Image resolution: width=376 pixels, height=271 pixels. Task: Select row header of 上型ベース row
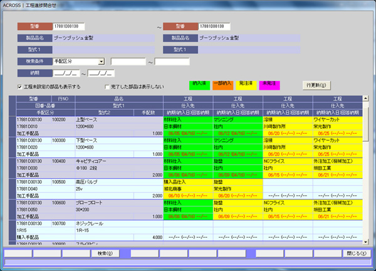click(13, 127)
